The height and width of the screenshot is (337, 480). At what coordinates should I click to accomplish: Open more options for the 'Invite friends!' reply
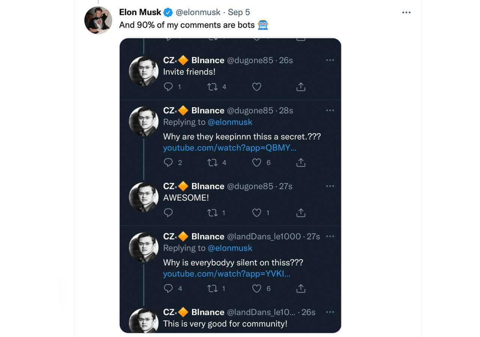pyautogui.click(x=330, y=60)
